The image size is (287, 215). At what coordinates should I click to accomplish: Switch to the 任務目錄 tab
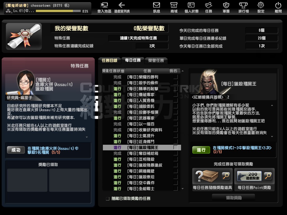[x=110, y=60]
